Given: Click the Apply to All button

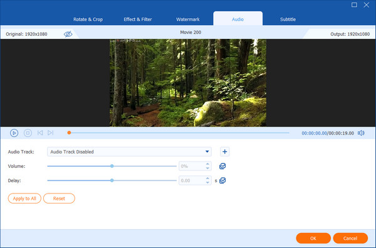Looking at the screenshot, I should (24, 199).
